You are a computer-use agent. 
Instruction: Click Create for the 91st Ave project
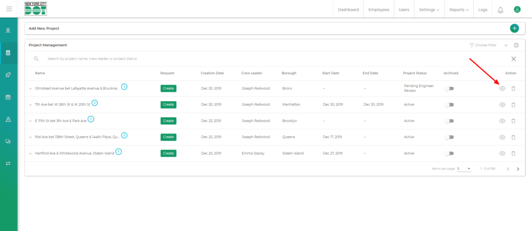168,137
